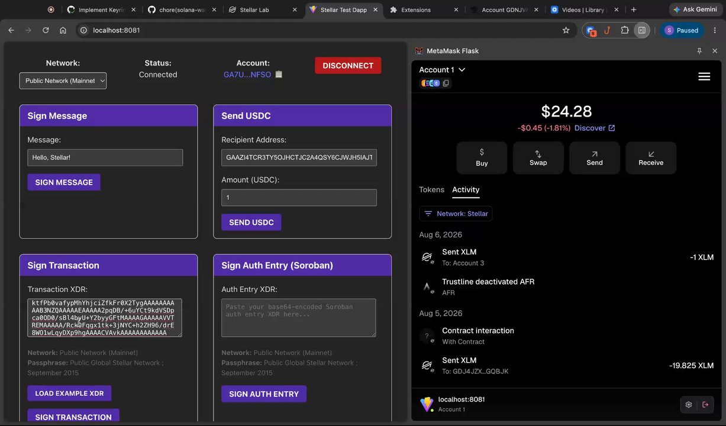Click the Receive arrow button
This screenshot has width=726, height=426.
coord(651,157)
